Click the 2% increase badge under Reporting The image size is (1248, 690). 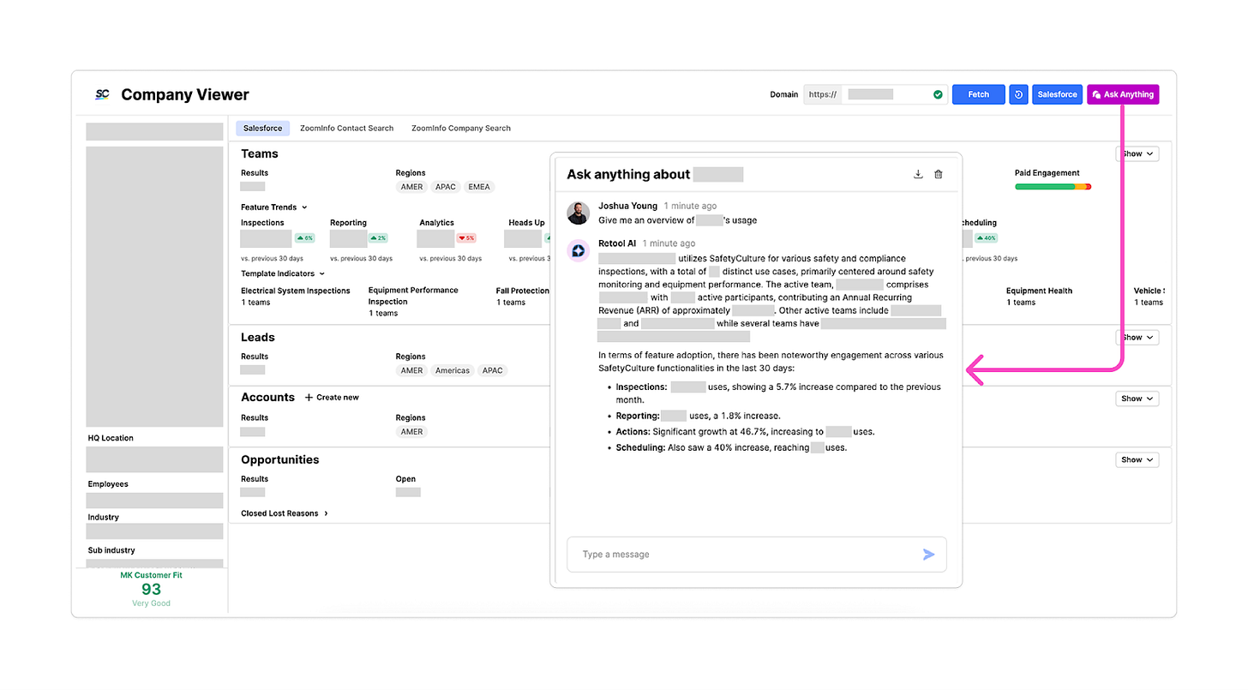378,238
